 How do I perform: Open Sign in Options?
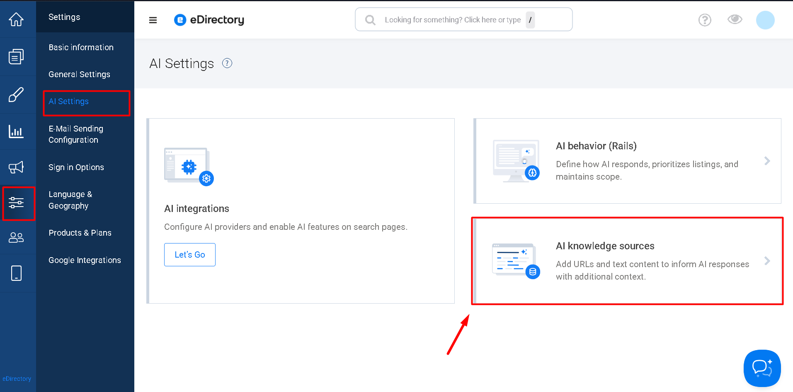coord(76,167)
